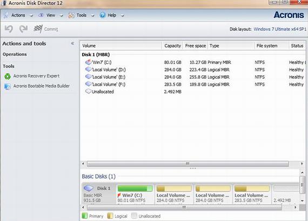Open the Help dropdown arrow

[122, 15]
